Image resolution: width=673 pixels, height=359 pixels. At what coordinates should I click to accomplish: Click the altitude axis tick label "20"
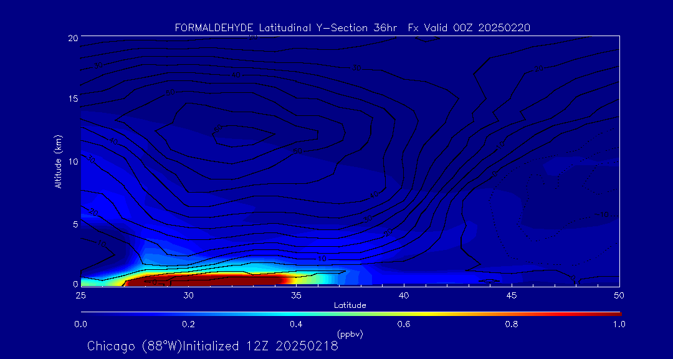click(x=72, y=37)
